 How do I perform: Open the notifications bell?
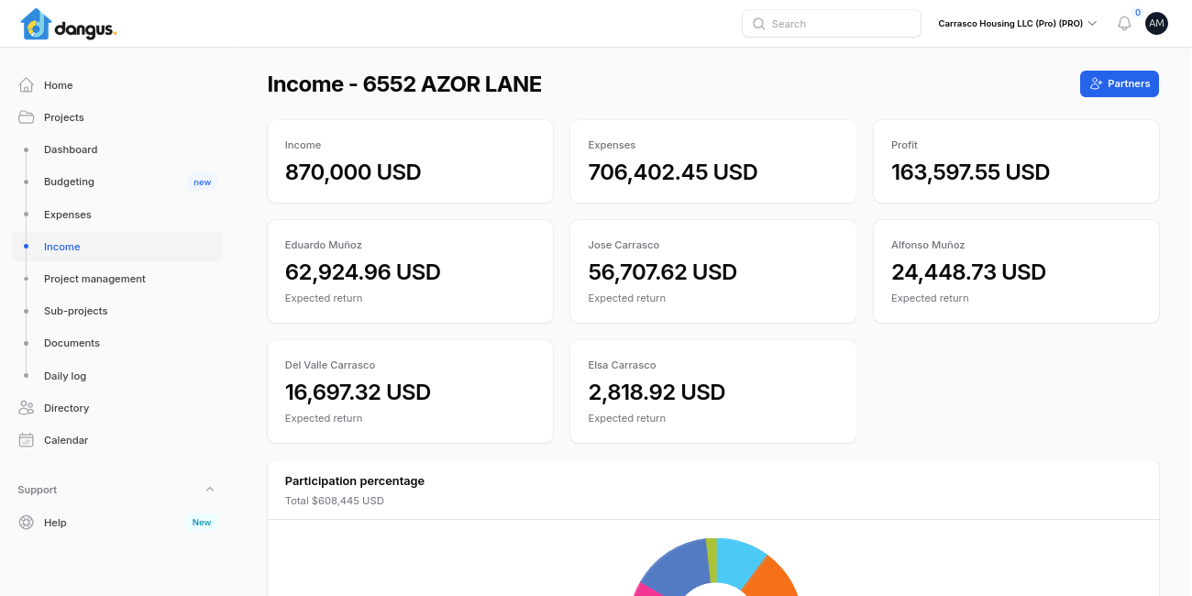pos(1124,24)
